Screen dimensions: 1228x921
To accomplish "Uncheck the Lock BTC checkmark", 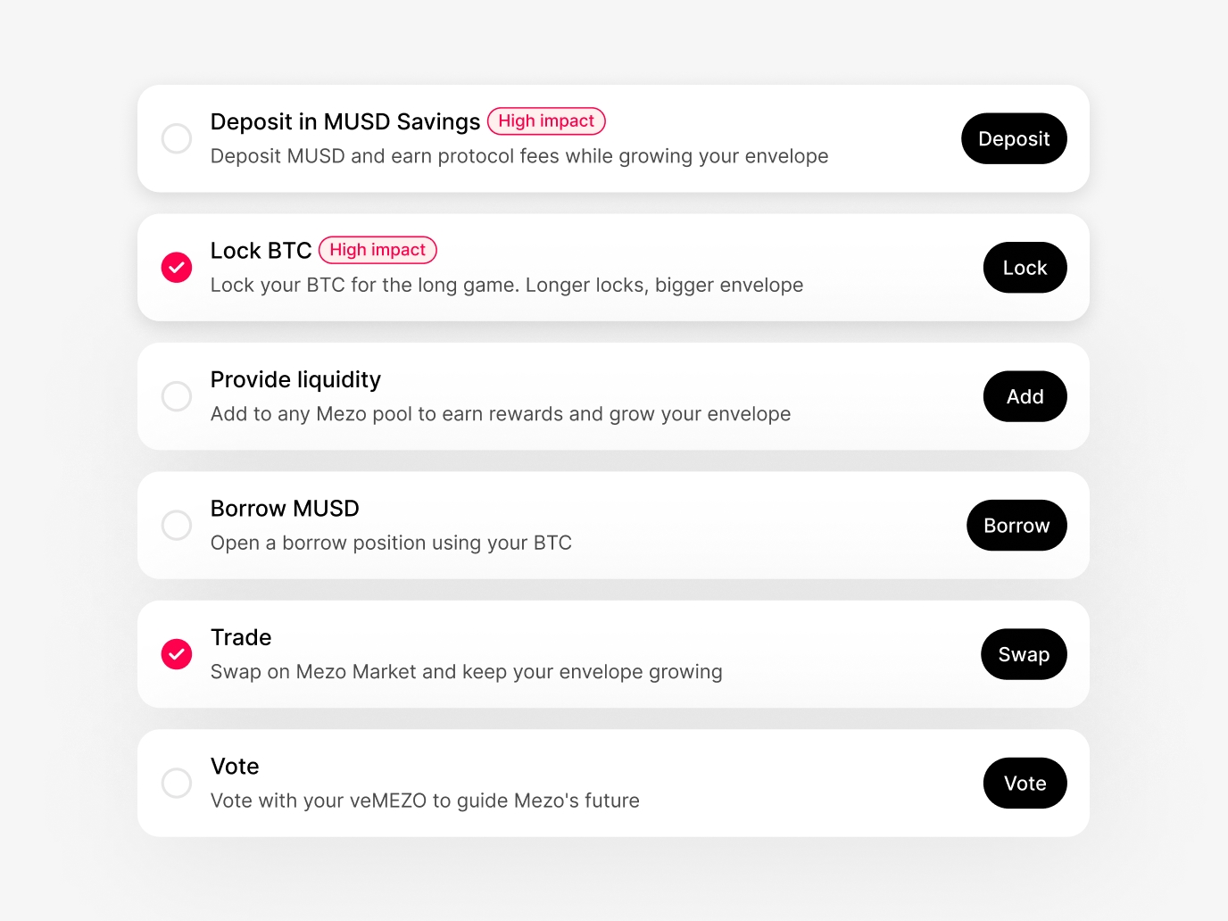I will click(177, 268).
